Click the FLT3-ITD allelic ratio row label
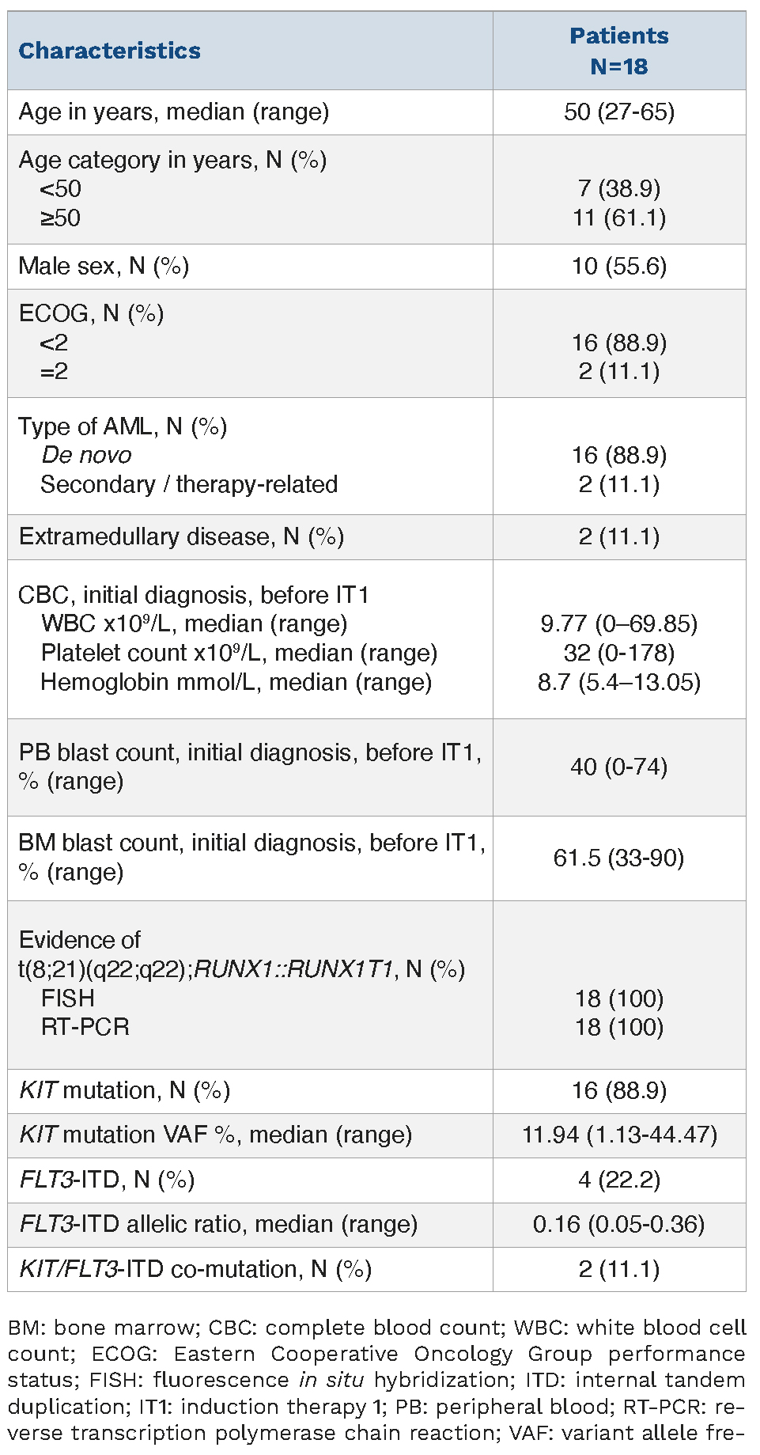This screenshot has height=1455, width=760. click(218, 1224)
